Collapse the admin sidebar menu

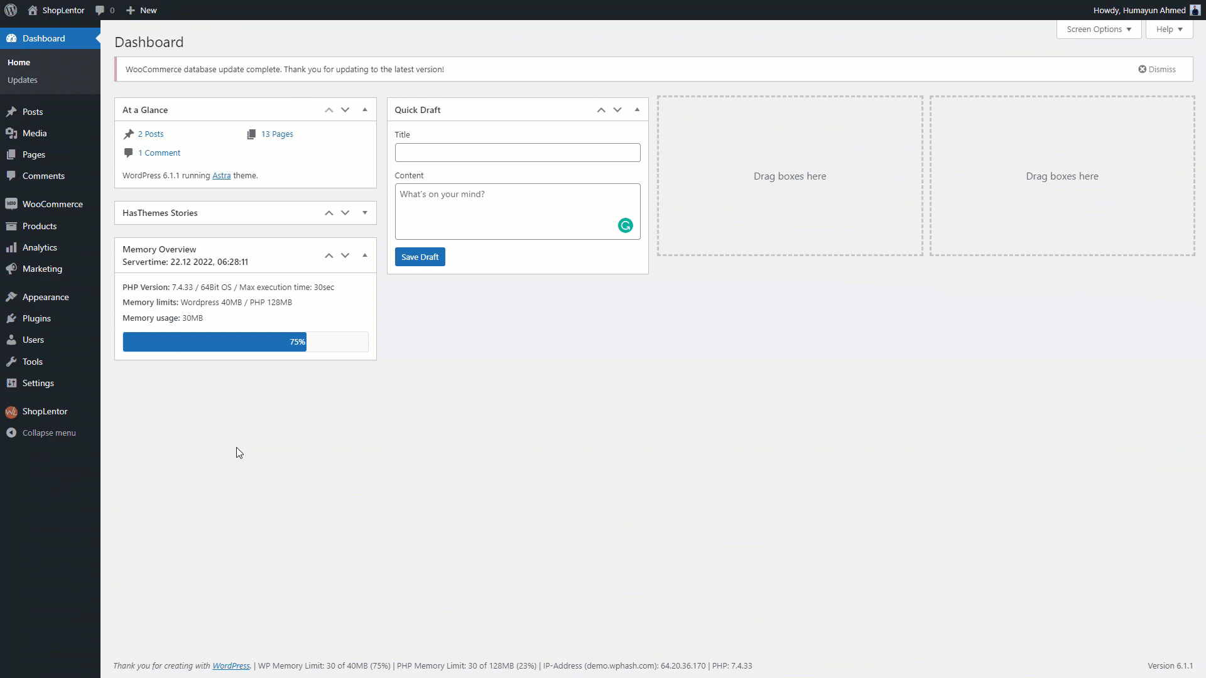pyautogui.click(x=48, y=433)
